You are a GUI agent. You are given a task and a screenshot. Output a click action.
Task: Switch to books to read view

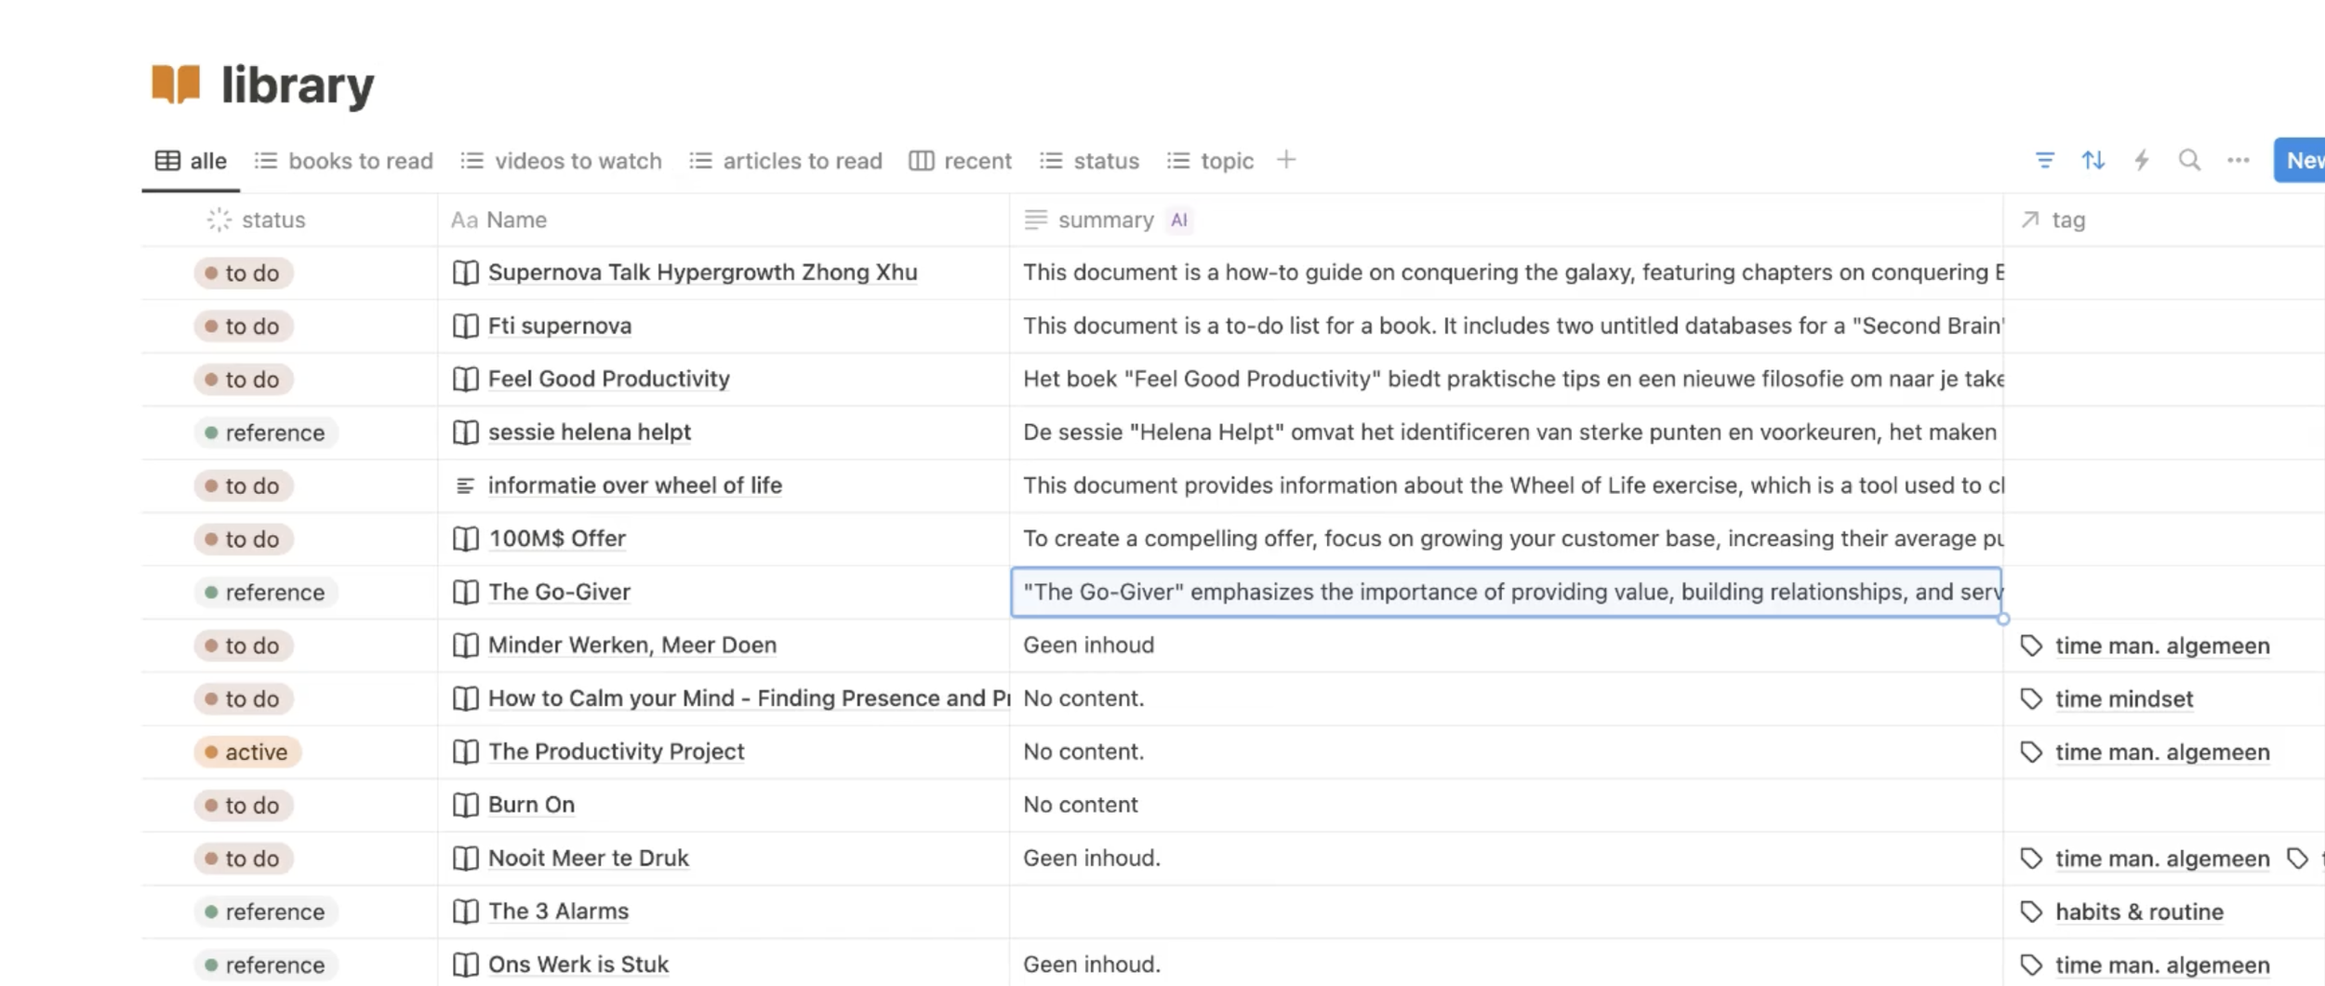344,161
